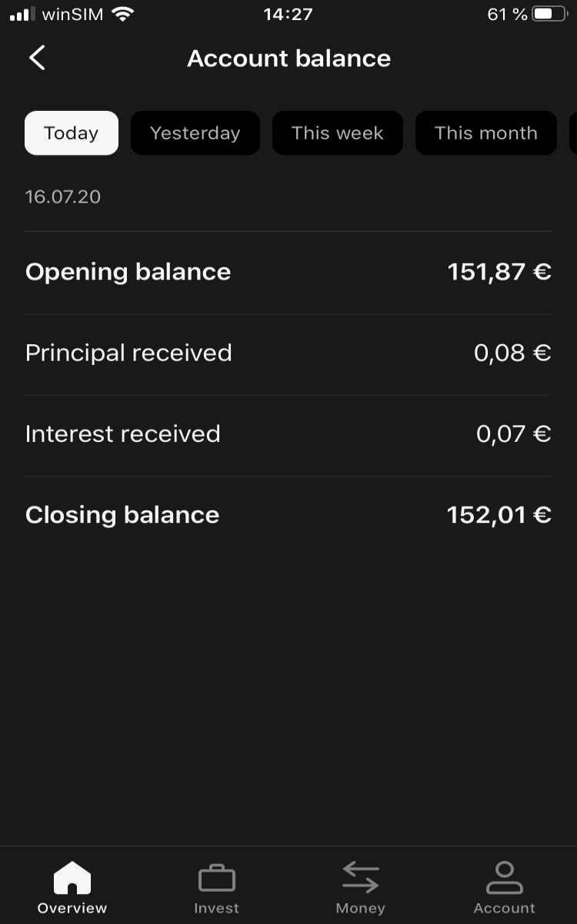Tap the Account balance title
Screen dimensions: 577x924
pos(289,59)
